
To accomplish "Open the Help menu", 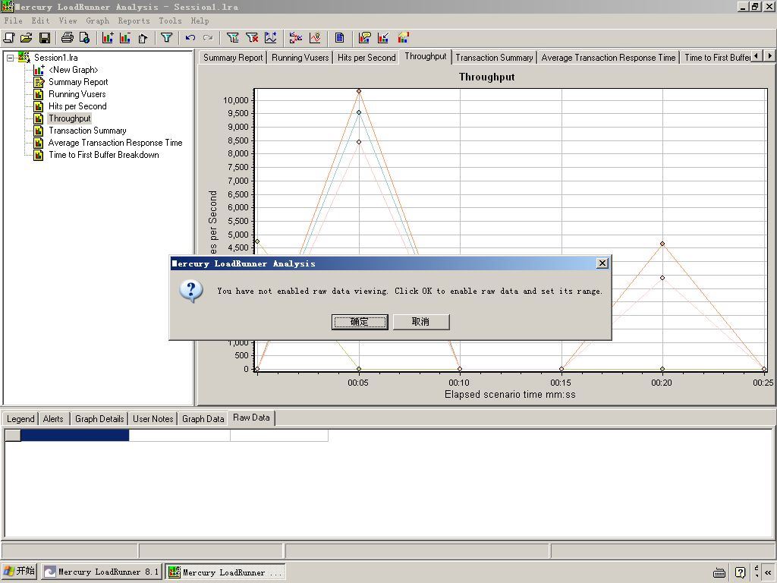I will pos(200,20).
